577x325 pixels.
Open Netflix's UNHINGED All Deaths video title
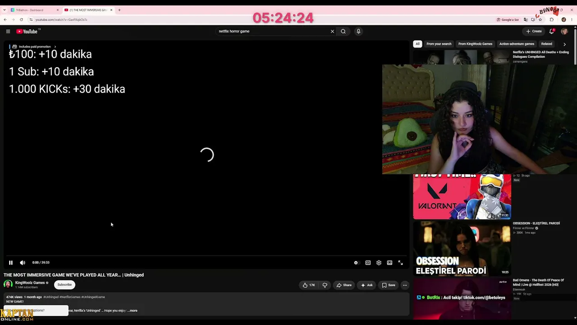[x=540, y=54]
